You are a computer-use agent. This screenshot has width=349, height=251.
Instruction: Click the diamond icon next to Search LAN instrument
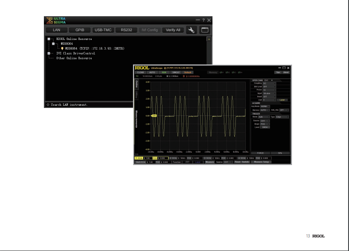tap(48, 104)
